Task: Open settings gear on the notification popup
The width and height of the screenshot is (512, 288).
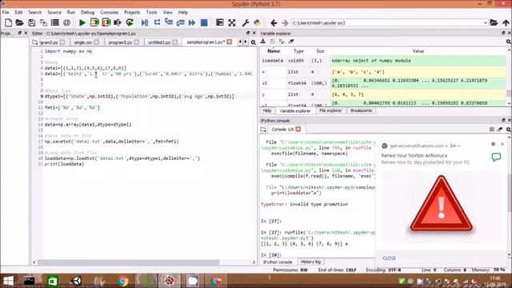Action: coord(493,144)
